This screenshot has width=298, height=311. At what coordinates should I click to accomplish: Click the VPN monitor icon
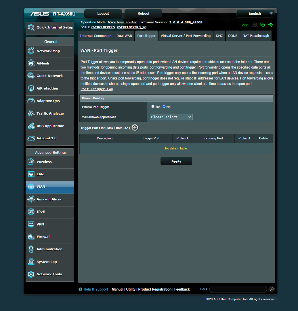31,224
